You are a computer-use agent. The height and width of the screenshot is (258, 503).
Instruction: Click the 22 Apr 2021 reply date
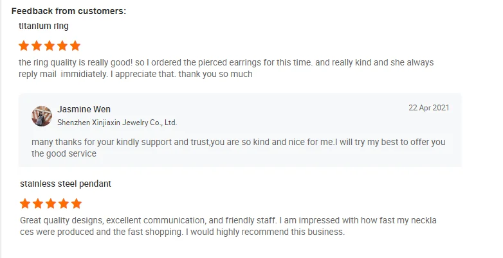click(428, 108)
